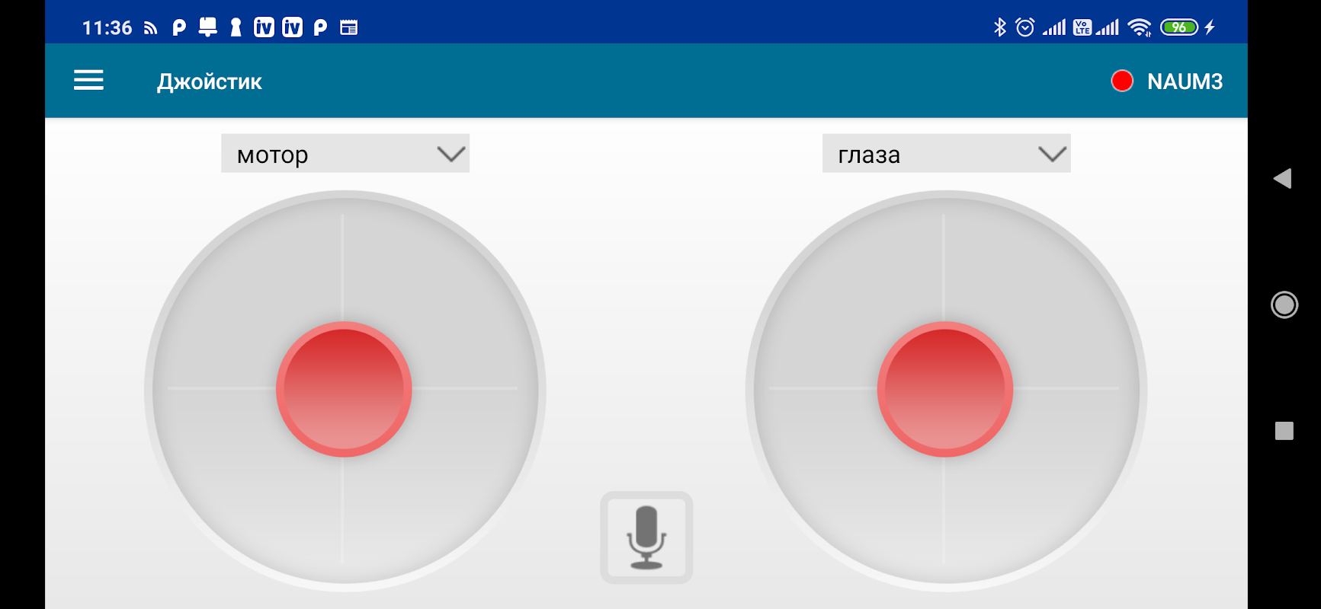The height and width of the screenshot is (609, 1321).
Task: Tap the left joystick red knob
Action: coord(344,389)
